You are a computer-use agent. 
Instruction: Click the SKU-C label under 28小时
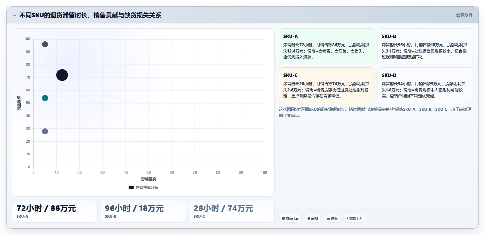[x=199, y=216]
